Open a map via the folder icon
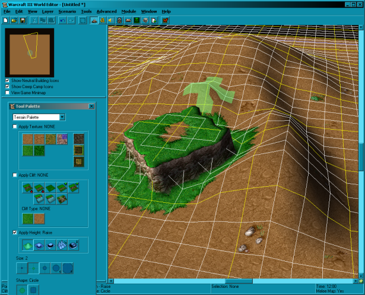Viewport: 365px width, 295px height. tap(14, 21)
